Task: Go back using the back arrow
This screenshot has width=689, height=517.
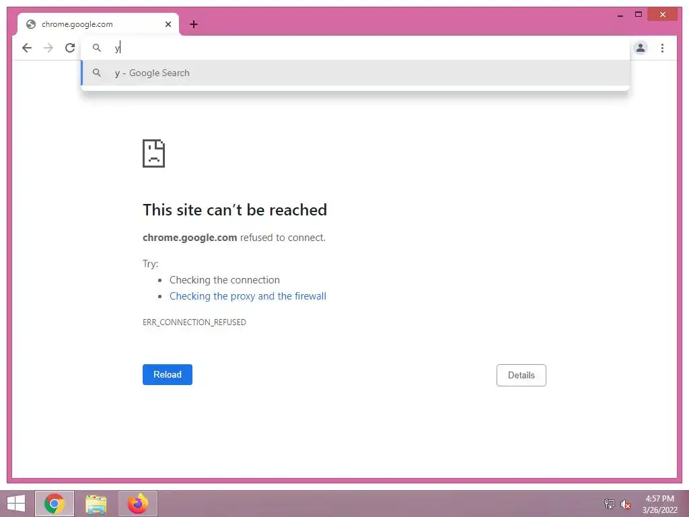Action: tap(27, 48)
